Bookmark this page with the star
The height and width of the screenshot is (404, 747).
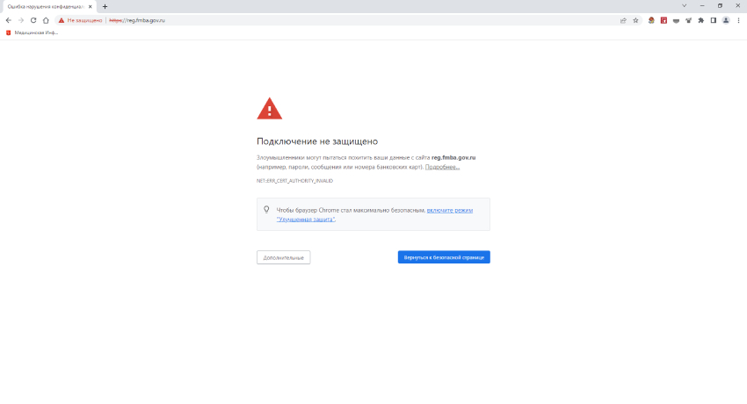pos(635,20)
